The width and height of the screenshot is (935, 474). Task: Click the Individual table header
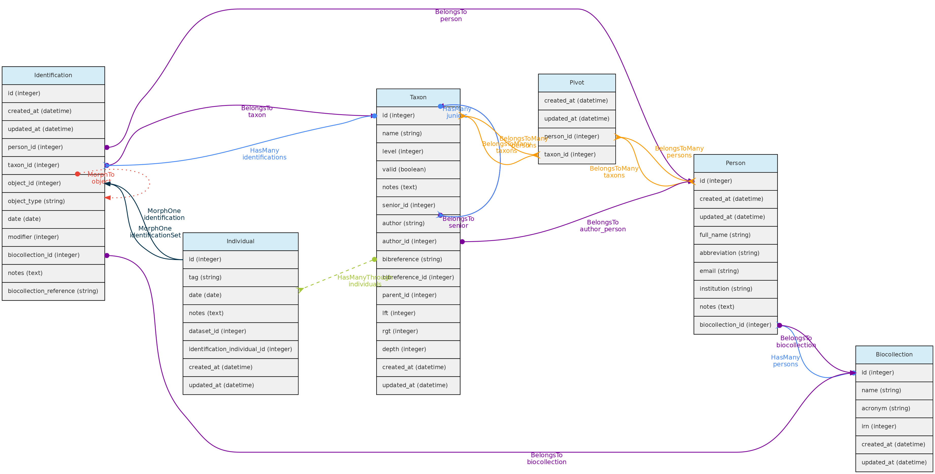click(x=240, y=241)
